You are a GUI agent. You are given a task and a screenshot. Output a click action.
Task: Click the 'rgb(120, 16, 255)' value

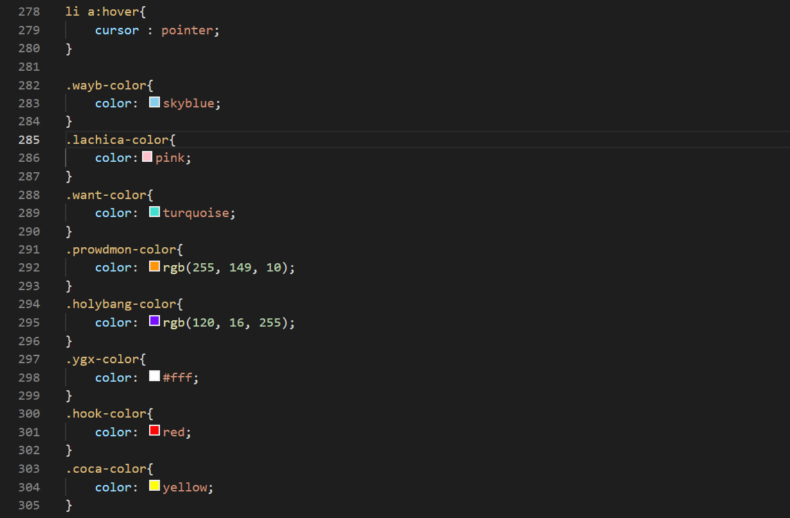point(226,322)
